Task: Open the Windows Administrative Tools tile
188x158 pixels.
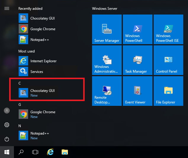Action: pos(107,60)
